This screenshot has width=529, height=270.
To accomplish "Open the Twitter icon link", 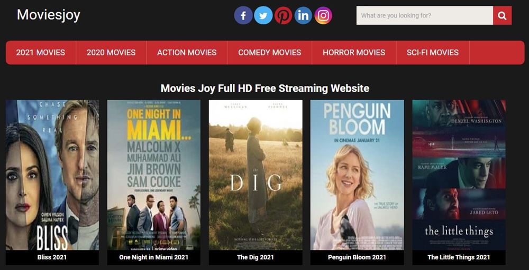I will (x=263, y=16).
